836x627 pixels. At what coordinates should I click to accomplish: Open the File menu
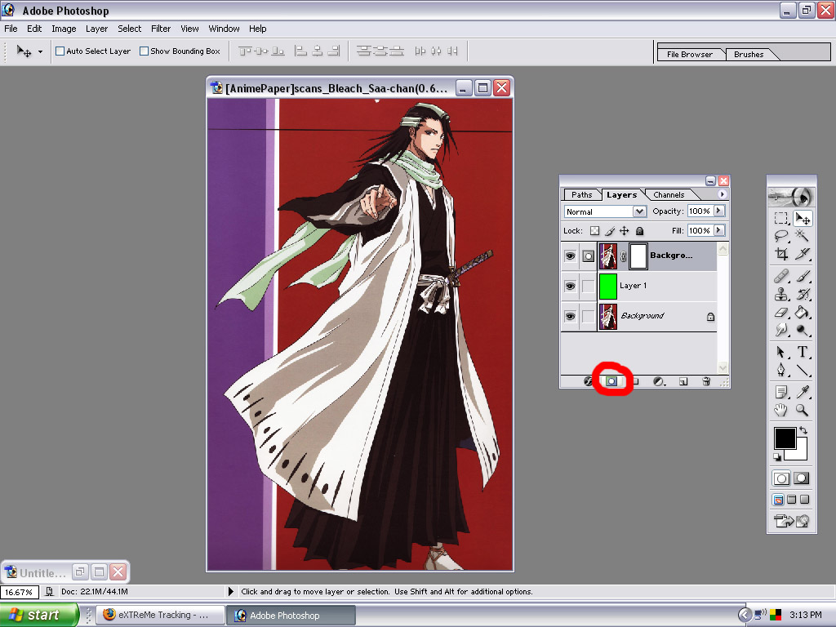11,29
